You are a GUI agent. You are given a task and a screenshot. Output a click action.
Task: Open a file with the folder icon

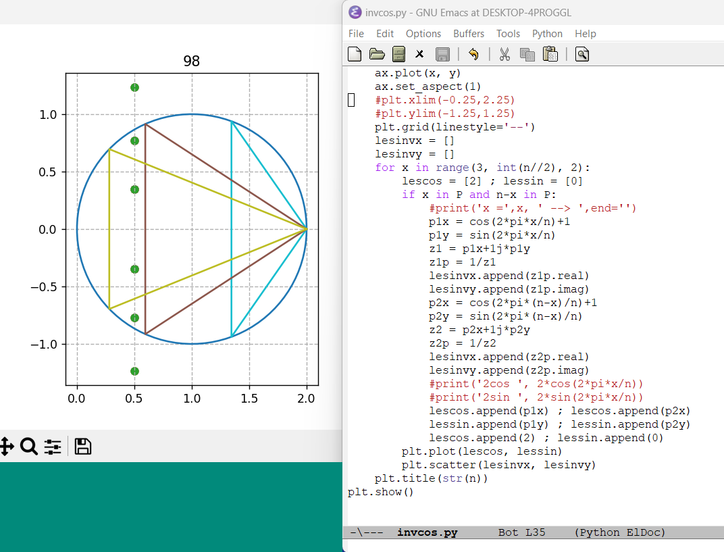[x=377, y=54]
